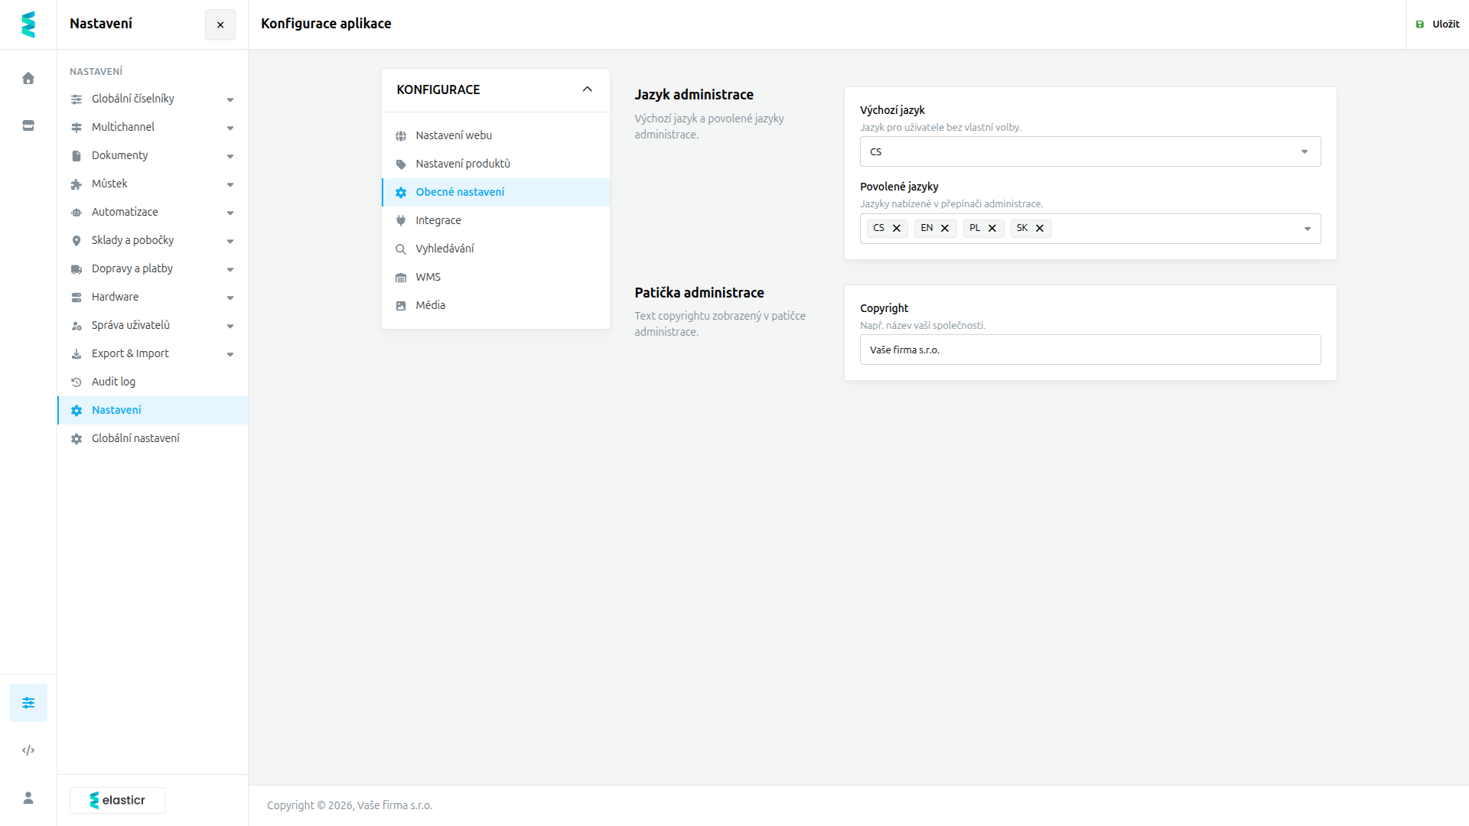Image resolution: width=1469 pixels, height=826 pixels.
Task: Open the user profile icon
Action: click(28, 798)
